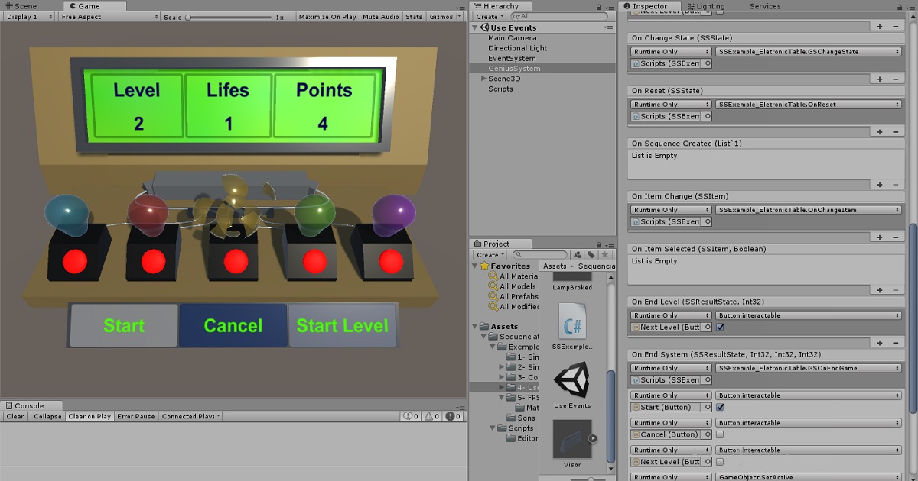The image size is (918, 481).
Task: Open the Connected Player dropdown in Console
Action: pyautogui.click(x=190, y=417)
